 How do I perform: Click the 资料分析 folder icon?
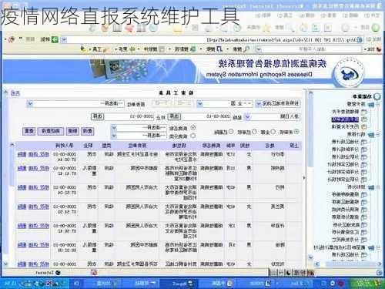(371, 187)
